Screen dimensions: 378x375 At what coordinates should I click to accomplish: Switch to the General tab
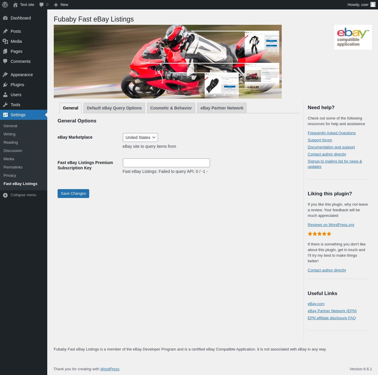click(x=71, y=108)
